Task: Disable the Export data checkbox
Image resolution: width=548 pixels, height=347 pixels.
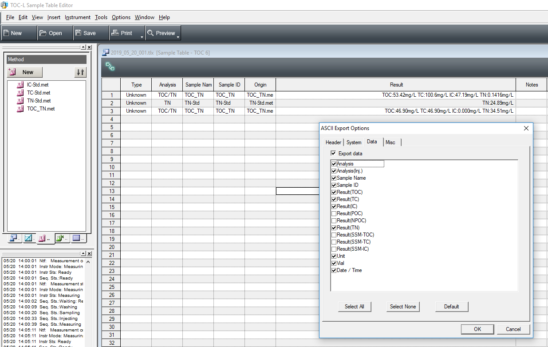Action: [x=333, y=153]
